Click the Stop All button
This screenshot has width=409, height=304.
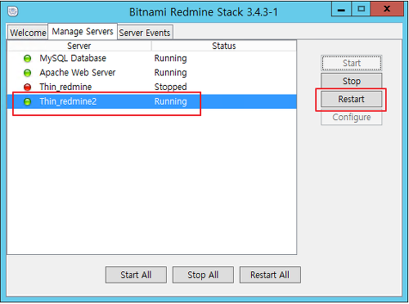click(203, 275)
